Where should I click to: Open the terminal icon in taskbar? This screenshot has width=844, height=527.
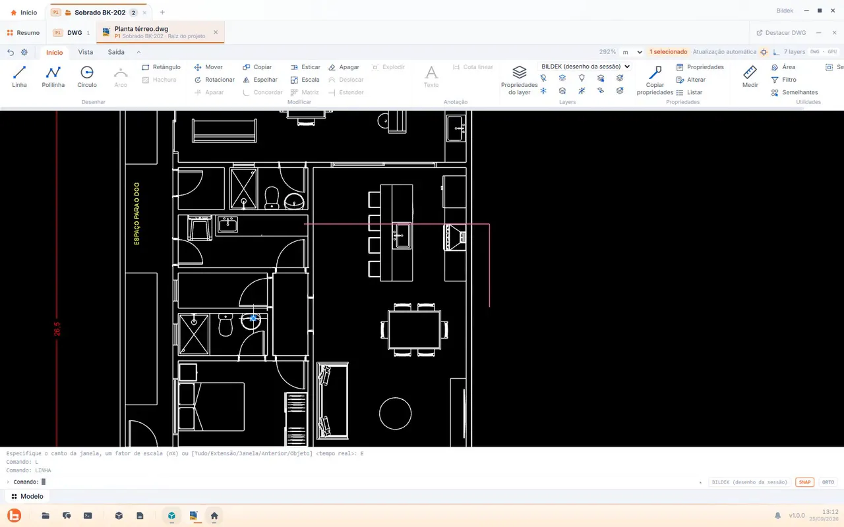coord(88,516)
